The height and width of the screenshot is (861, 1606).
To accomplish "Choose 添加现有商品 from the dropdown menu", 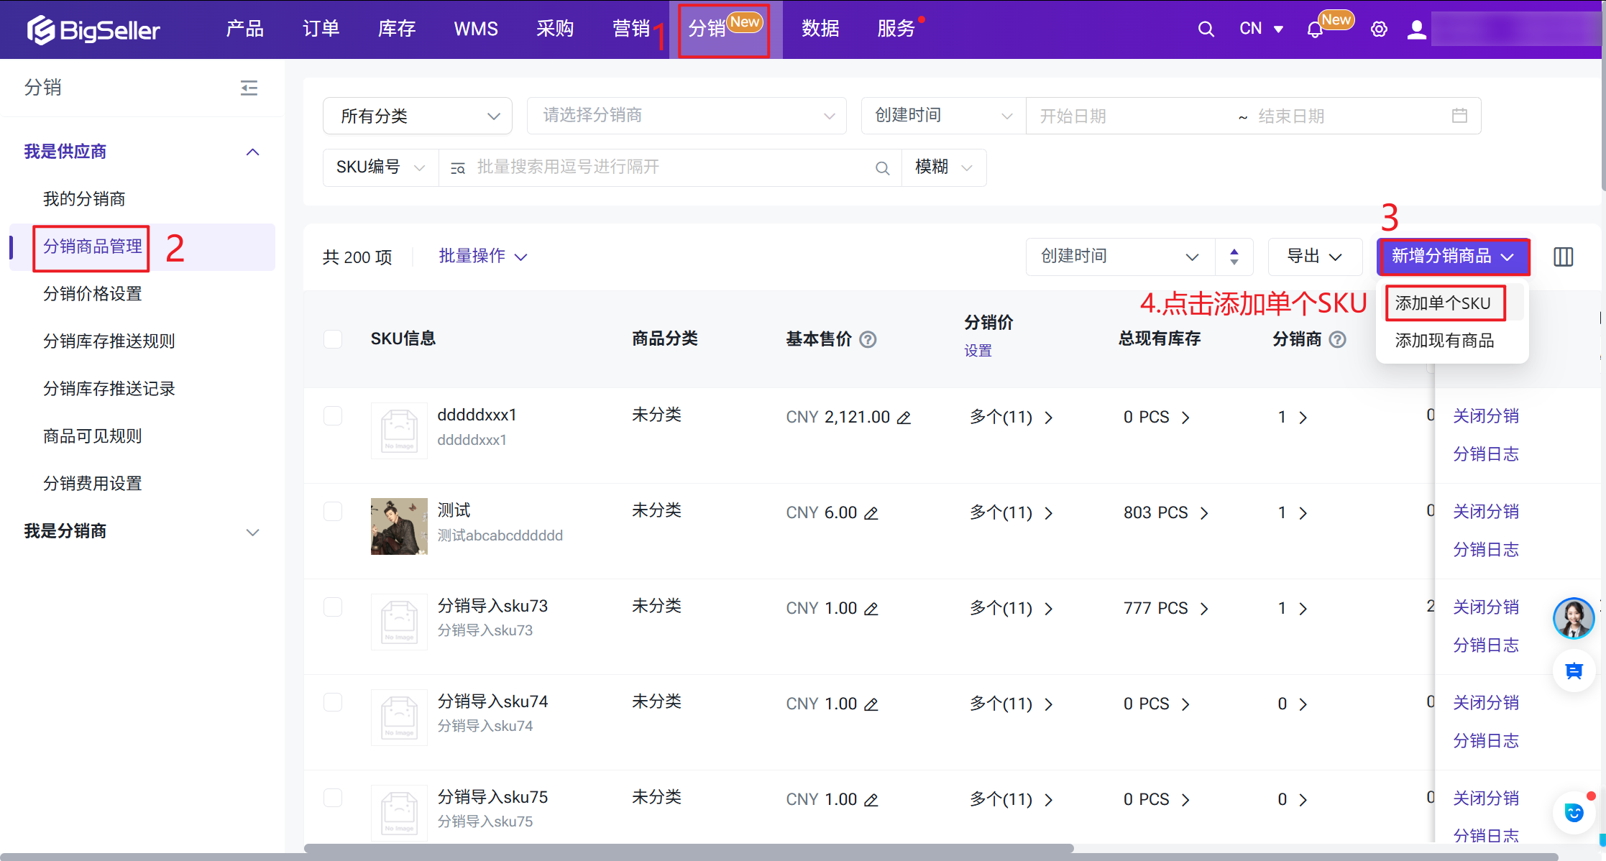I will pyautogui.click(x=1444, y=341).
